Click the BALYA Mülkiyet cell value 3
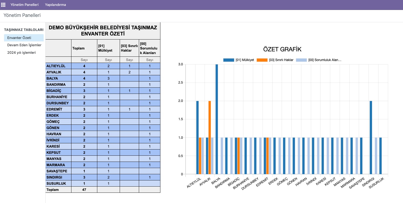This screenshot has height=203, width=403. click(108, 78)
